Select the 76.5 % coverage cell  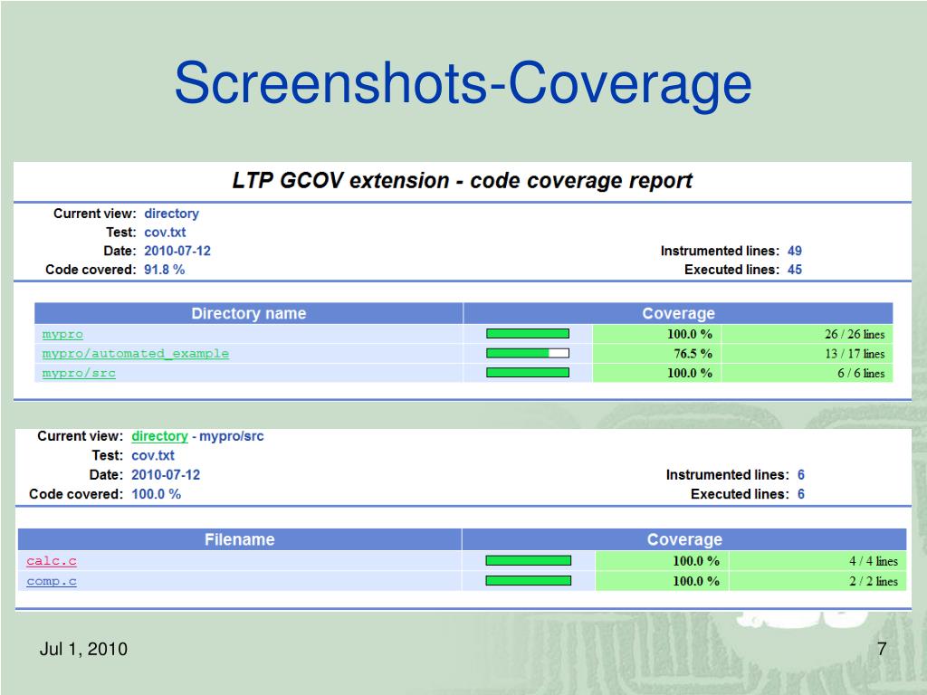pyautogui.click(x=657, y=354)
